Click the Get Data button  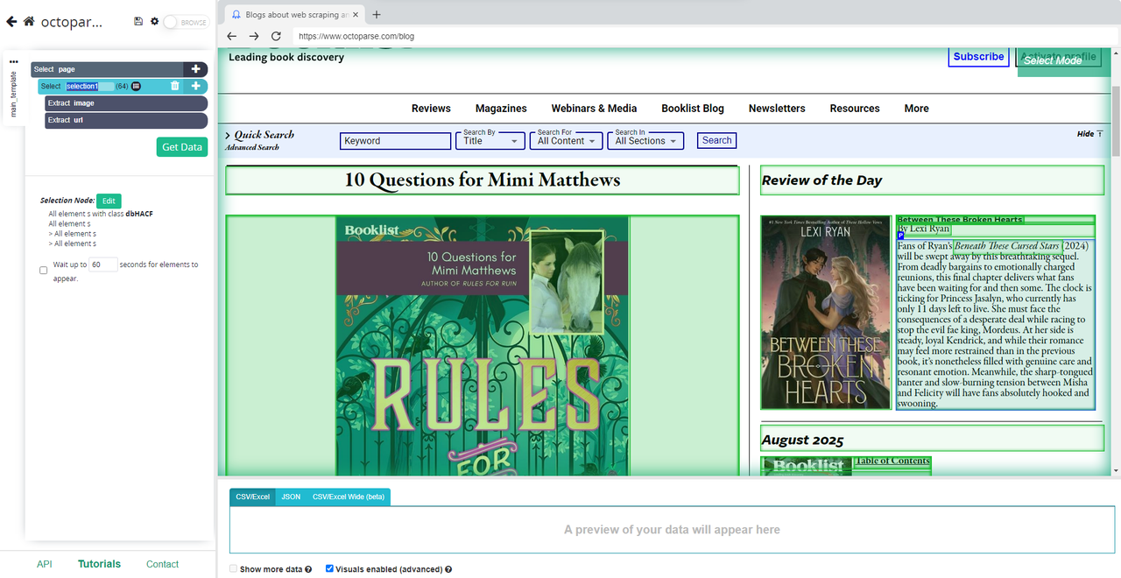[x=182, y=147]
